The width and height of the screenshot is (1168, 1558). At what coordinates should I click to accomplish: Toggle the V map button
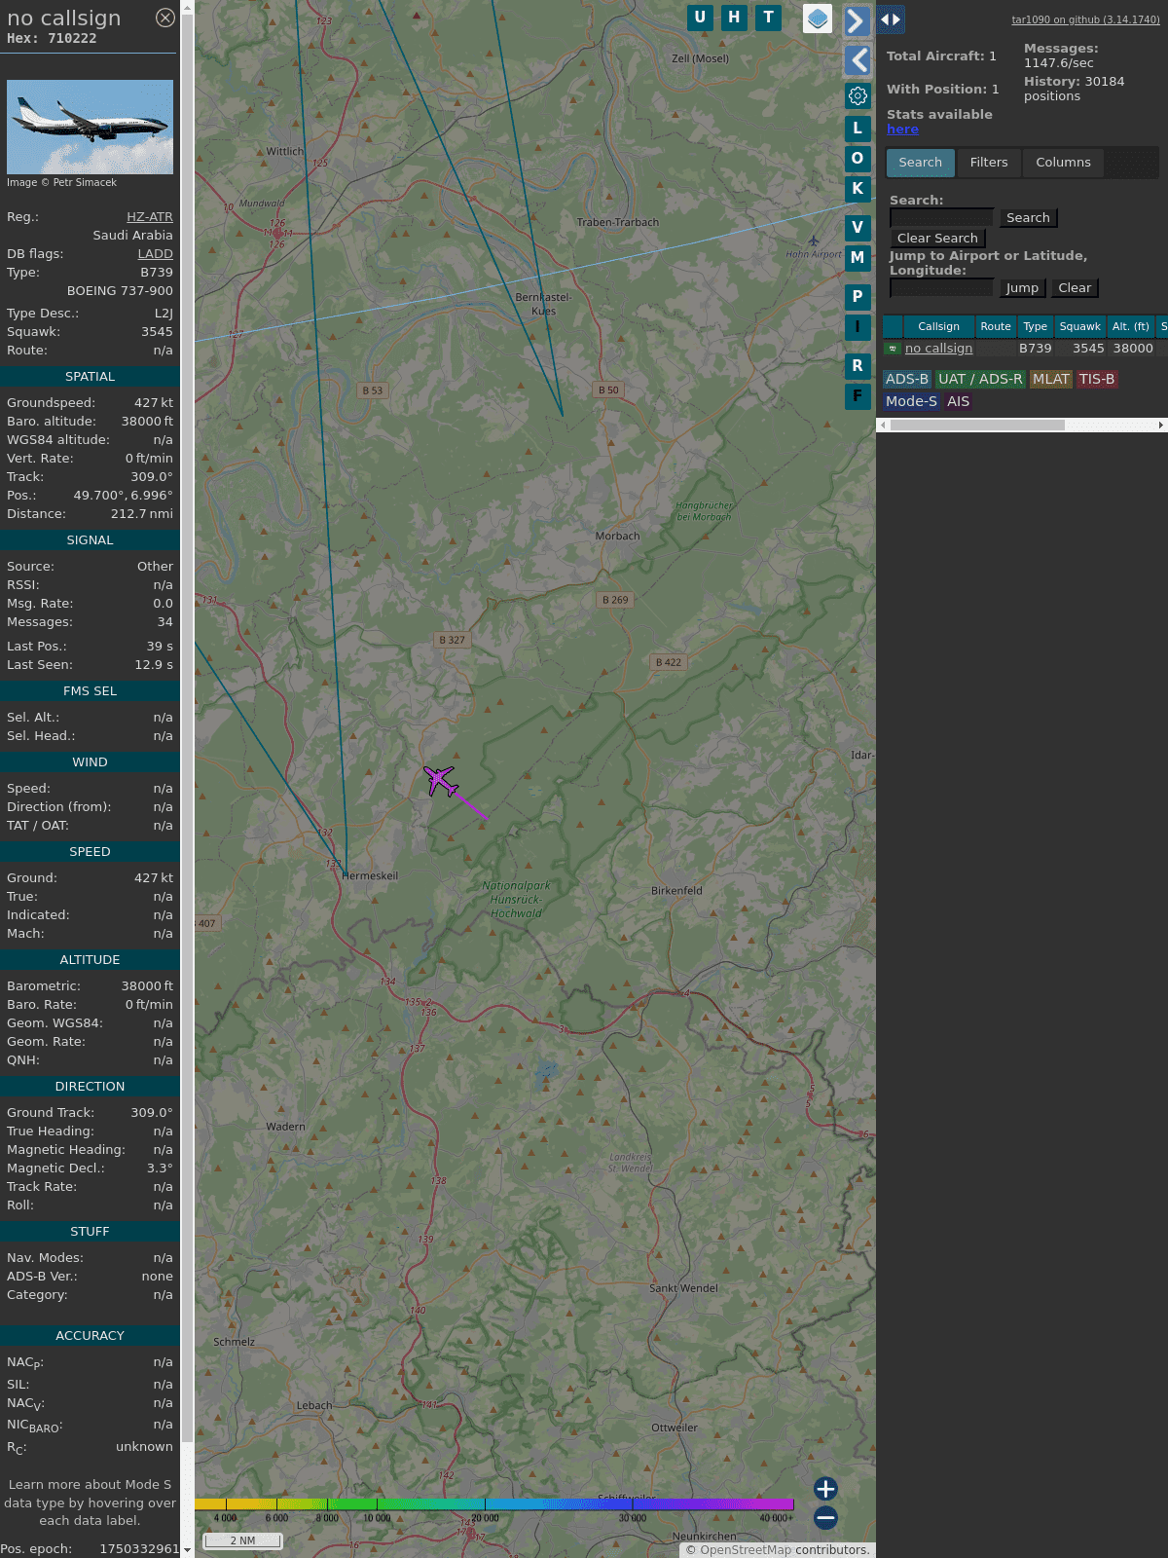pyautogui.click(x=858, y=227)
